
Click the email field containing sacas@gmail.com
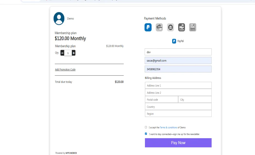click(178, 61)
